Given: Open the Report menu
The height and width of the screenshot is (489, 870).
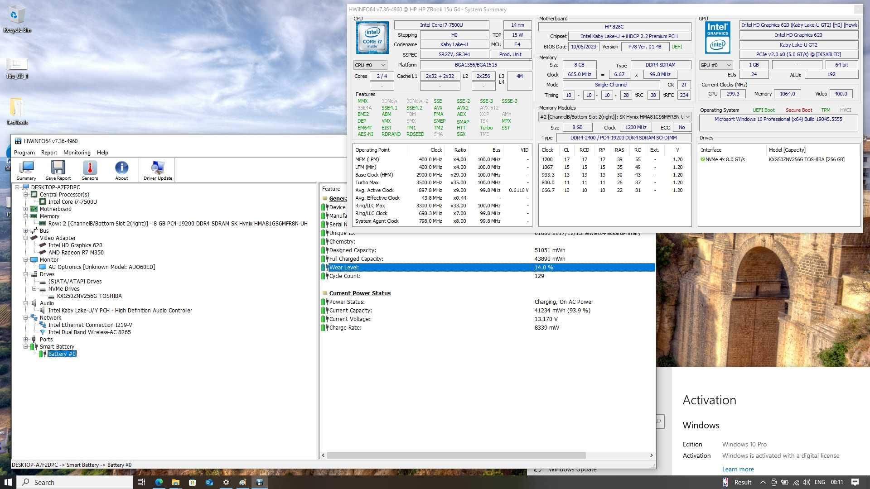Looking at the screenshot, I should pos(49,153).
